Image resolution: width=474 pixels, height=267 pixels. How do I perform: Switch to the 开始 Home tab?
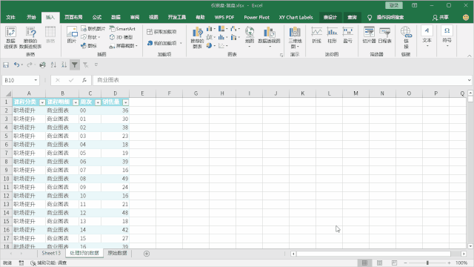31,17
